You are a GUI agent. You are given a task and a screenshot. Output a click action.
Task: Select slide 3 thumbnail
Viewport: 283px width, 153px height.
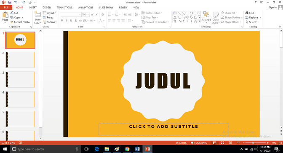tap(20, 80)
